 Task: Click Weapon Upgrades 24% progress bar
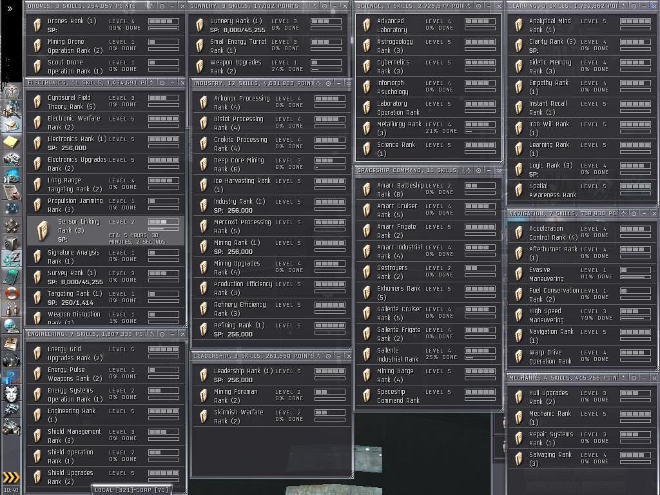[x=325, y=70]
